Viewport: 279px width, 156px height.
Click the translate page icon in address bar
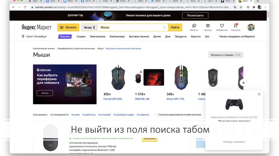[x=235, y=7]
